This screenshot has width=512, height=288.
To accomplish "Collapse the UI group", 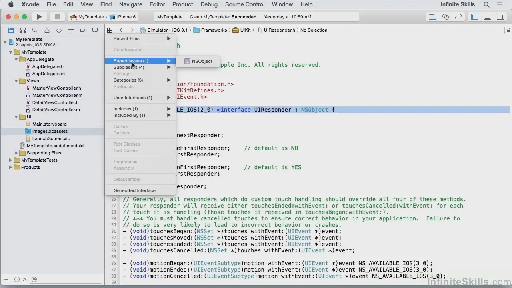I will 16,117.
